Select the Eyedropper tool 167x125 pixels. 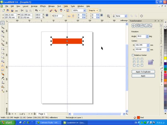[x=2, y=78]
